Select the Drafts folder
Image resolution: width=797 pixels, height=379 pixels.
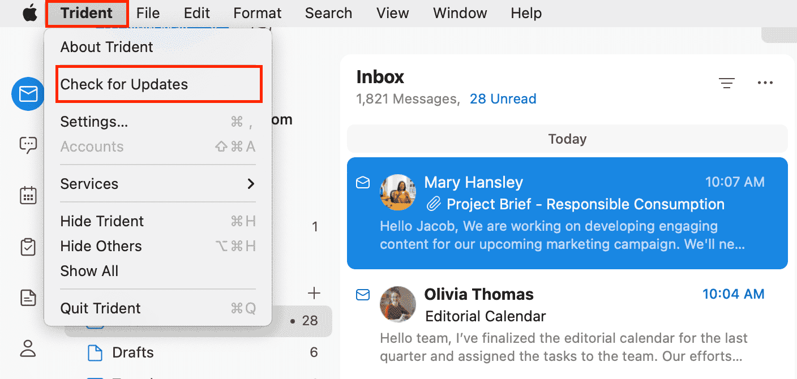[x=198, y=352]
